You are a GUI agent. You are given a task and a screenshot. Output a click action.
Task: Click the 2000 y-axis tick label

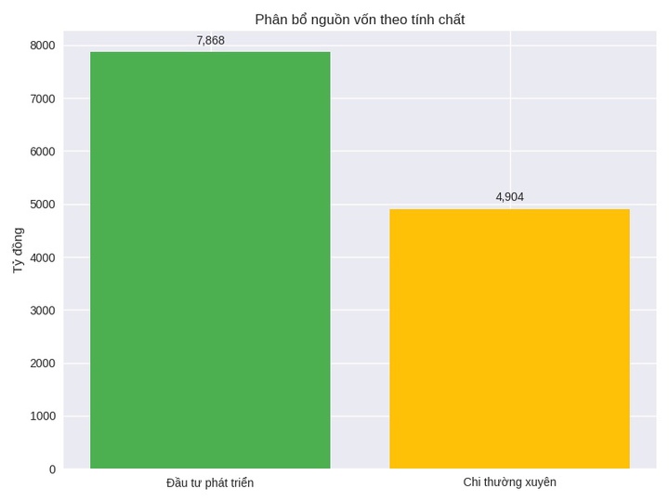pyautogui.click(x=43, y=363)
